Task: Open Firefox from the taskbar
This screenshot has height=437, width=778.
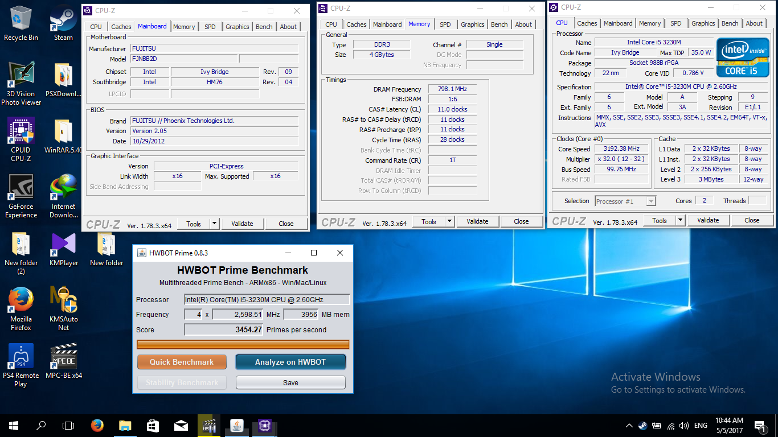Action: (97, 426)
